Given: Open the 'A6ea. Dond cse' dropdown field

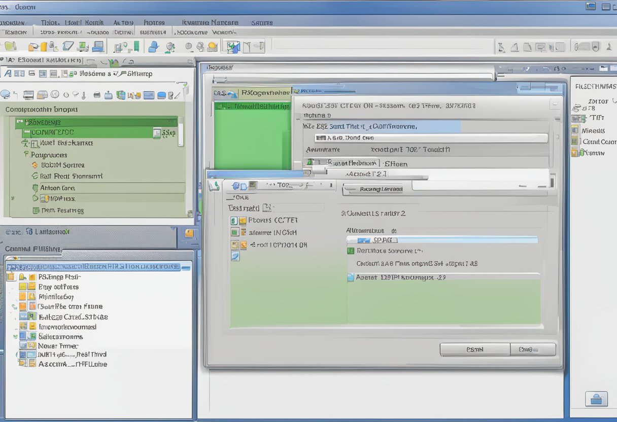Looking at the screenshot, I should 430,138.
